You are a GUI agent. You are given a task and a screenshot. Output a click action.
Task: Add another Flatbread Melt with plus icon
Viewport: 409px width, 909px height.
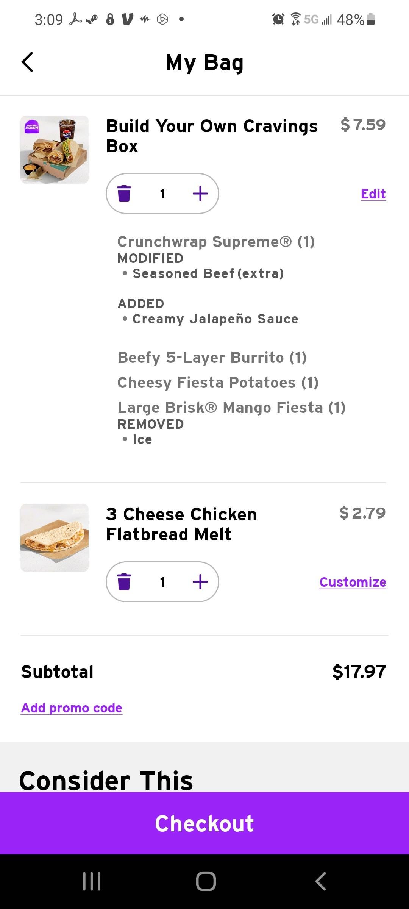pyautogui.click(x=200, y=582)
